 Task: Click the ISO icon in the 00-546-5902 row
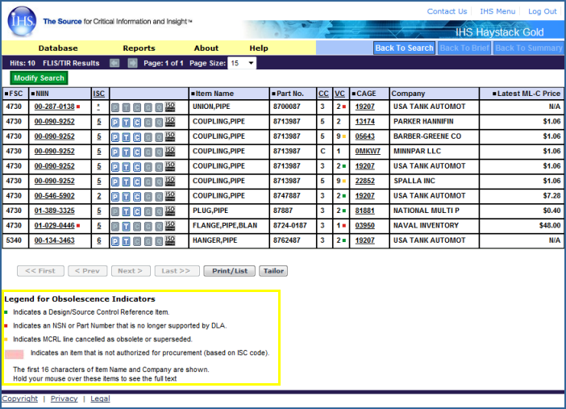170,195
